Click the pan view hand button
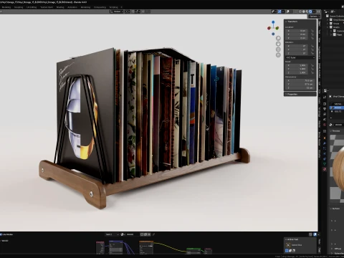 (x=278, y=44)
